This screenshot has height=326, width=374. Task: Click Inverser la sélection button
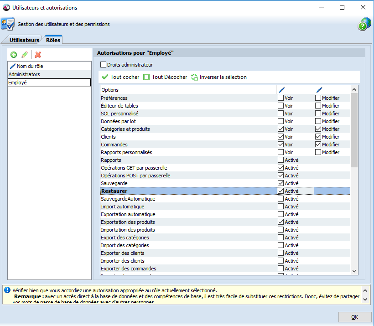tap(219, 77)
